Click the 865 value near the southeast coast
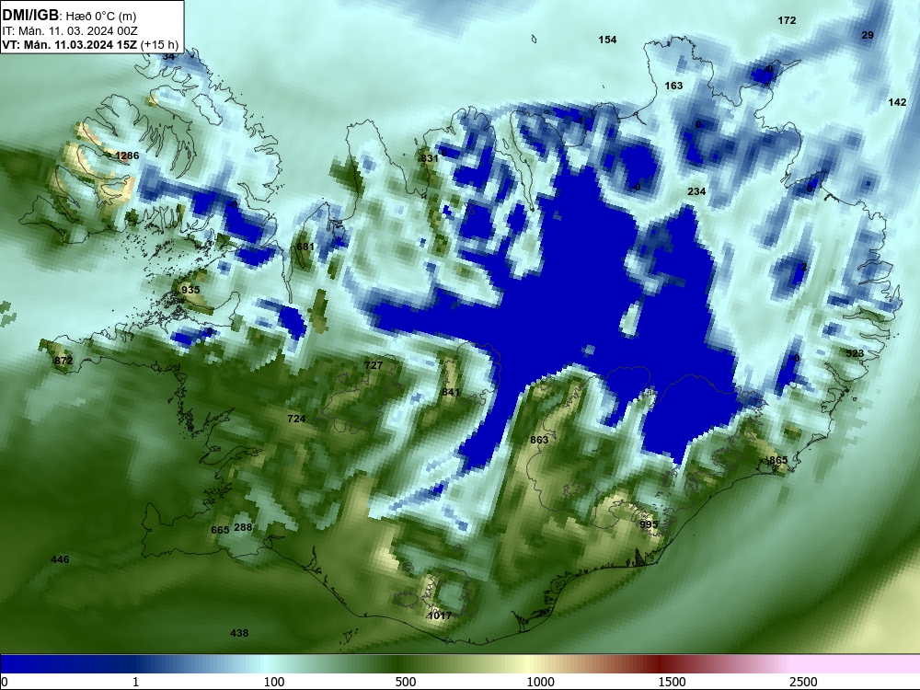 click(x=778, y=460)
